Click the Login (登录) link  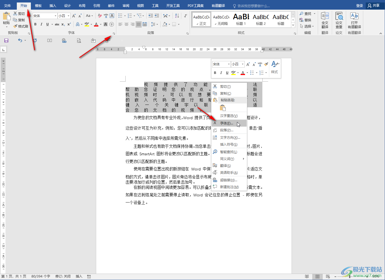point(360,6)
